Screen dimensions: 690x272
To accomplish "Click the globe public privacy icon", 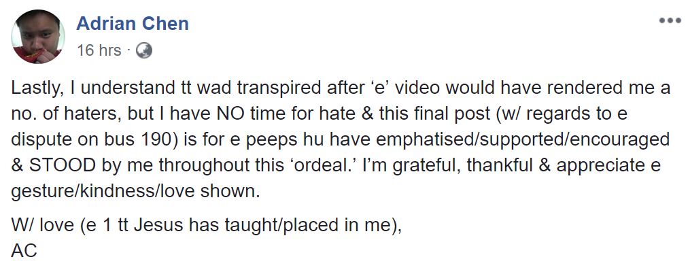I will [144, 50].
